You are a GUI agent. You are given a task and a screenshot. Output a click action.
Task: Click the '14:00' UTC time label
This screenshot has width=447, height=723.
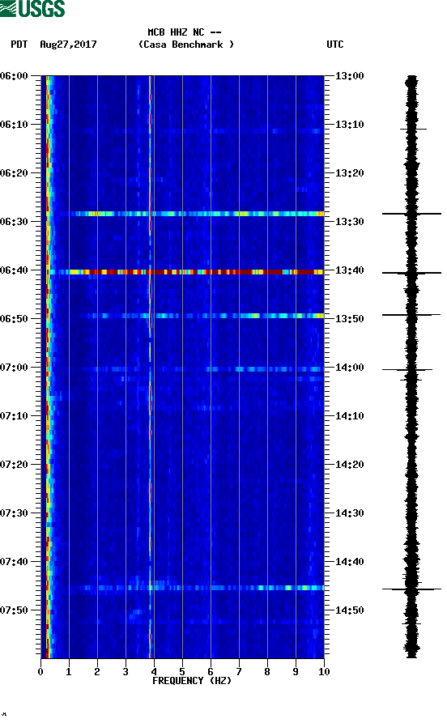click(349, 368)
